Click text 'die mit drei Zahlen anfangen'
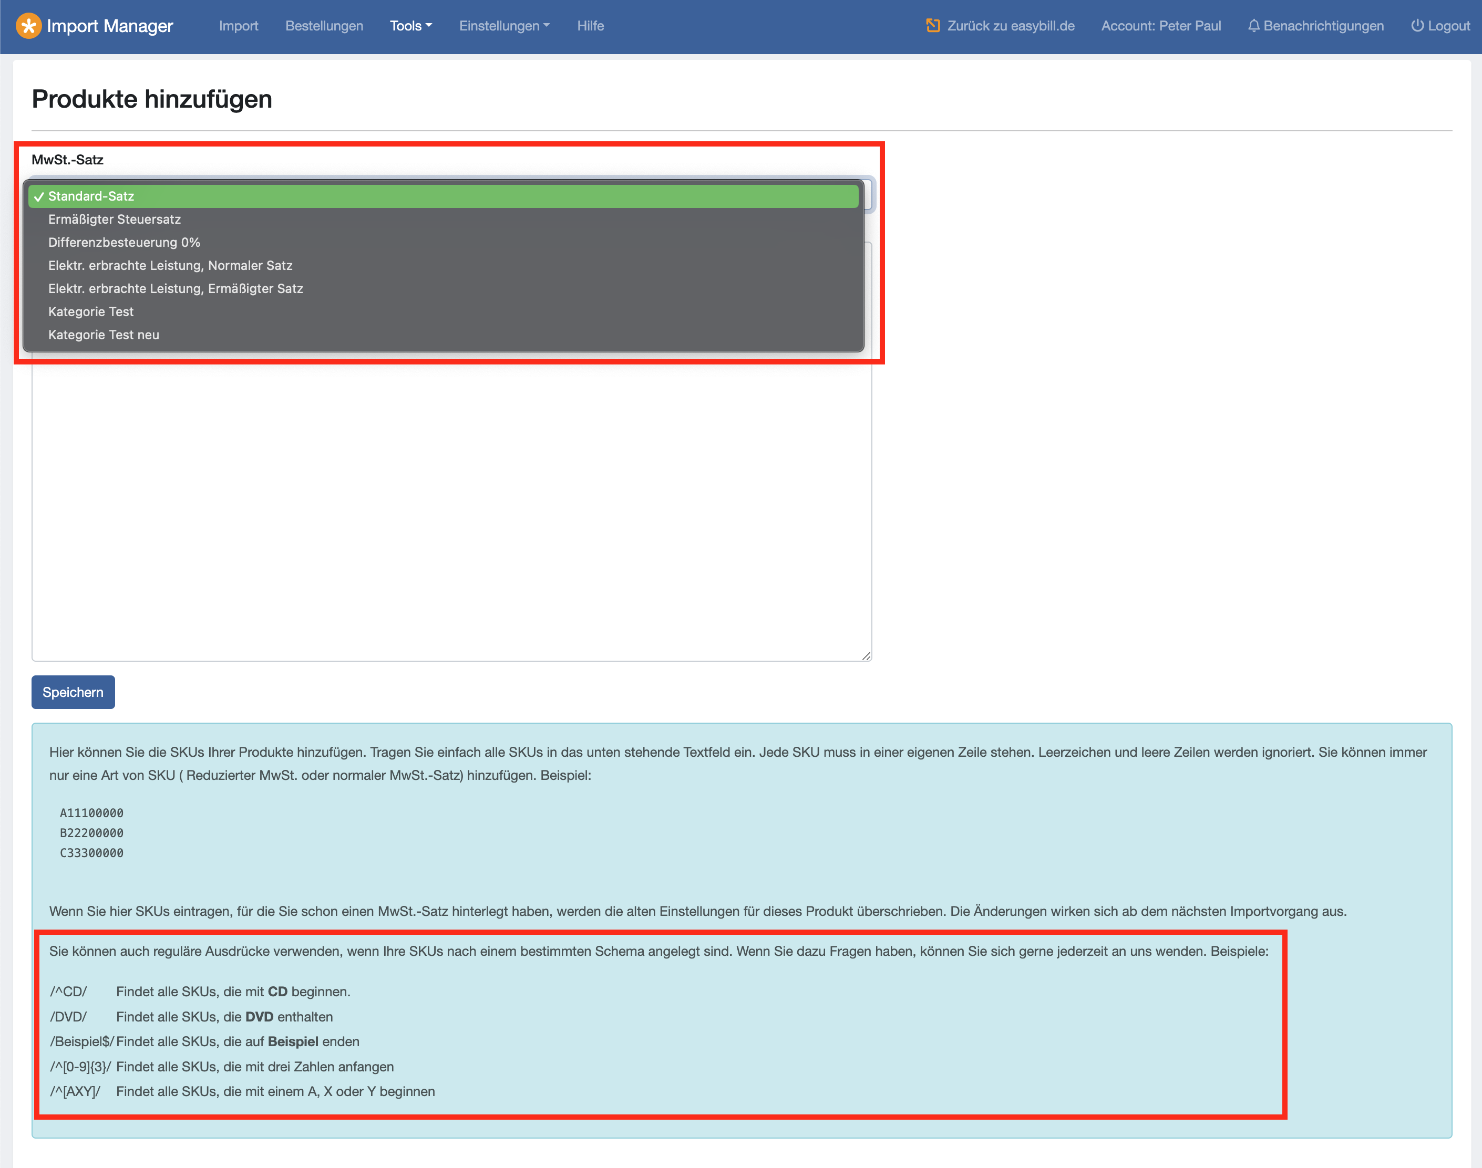 [308, 1067]
